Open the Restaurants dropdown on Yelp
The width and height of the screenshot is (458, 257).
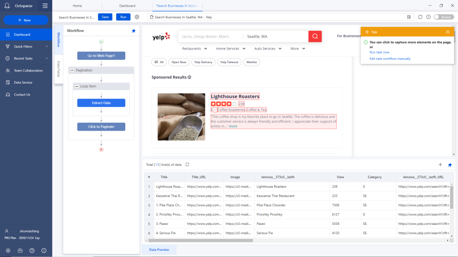click(195, 49)
